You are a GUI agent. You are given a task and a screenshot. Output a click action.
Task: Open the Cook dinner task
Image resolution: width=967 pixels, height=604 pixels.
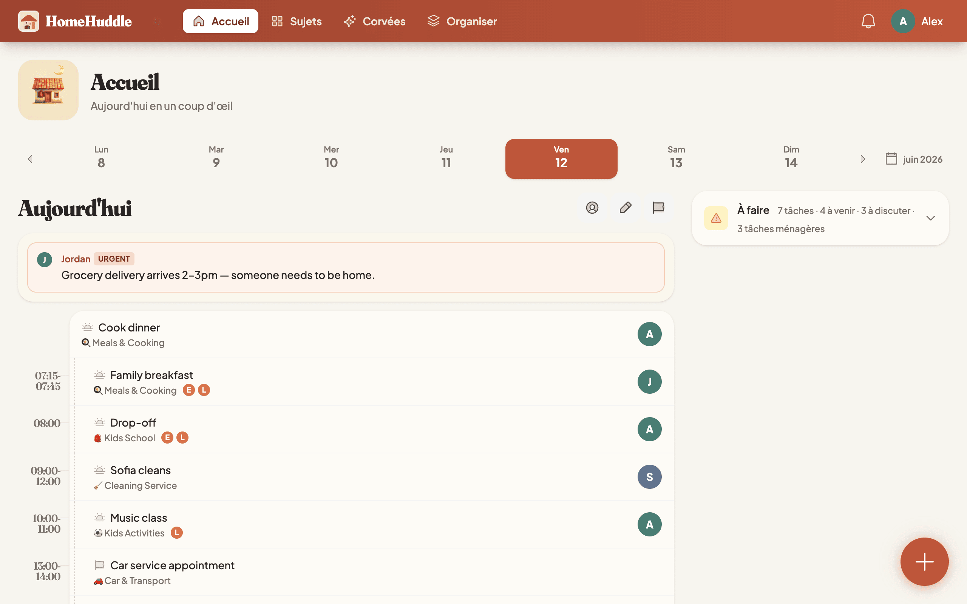[x=372, y=334]
